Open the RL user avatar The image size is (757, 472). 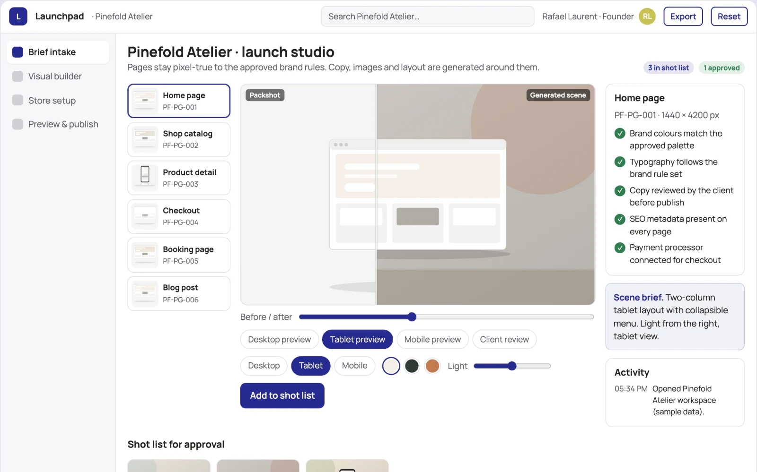[647, 17]
